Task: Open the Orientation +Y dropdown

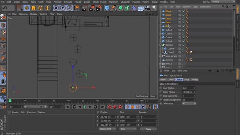Action: pos(189,103)
